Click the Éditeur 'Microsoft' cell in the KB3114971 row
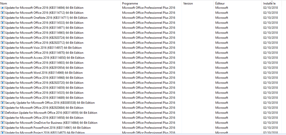Image resolution: width=286 pixels, height=135 pixels. 222,27
